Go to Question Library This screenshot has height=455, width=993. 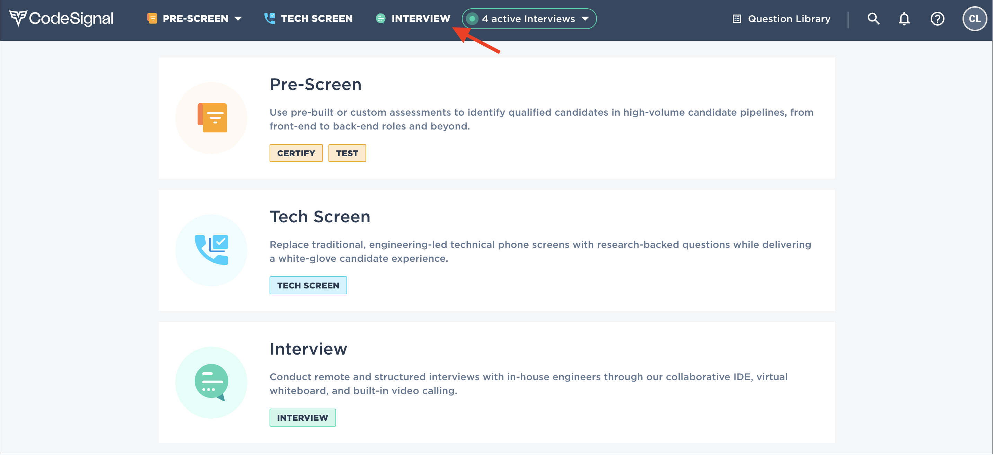pyautogui.click(x=789, y=18)
